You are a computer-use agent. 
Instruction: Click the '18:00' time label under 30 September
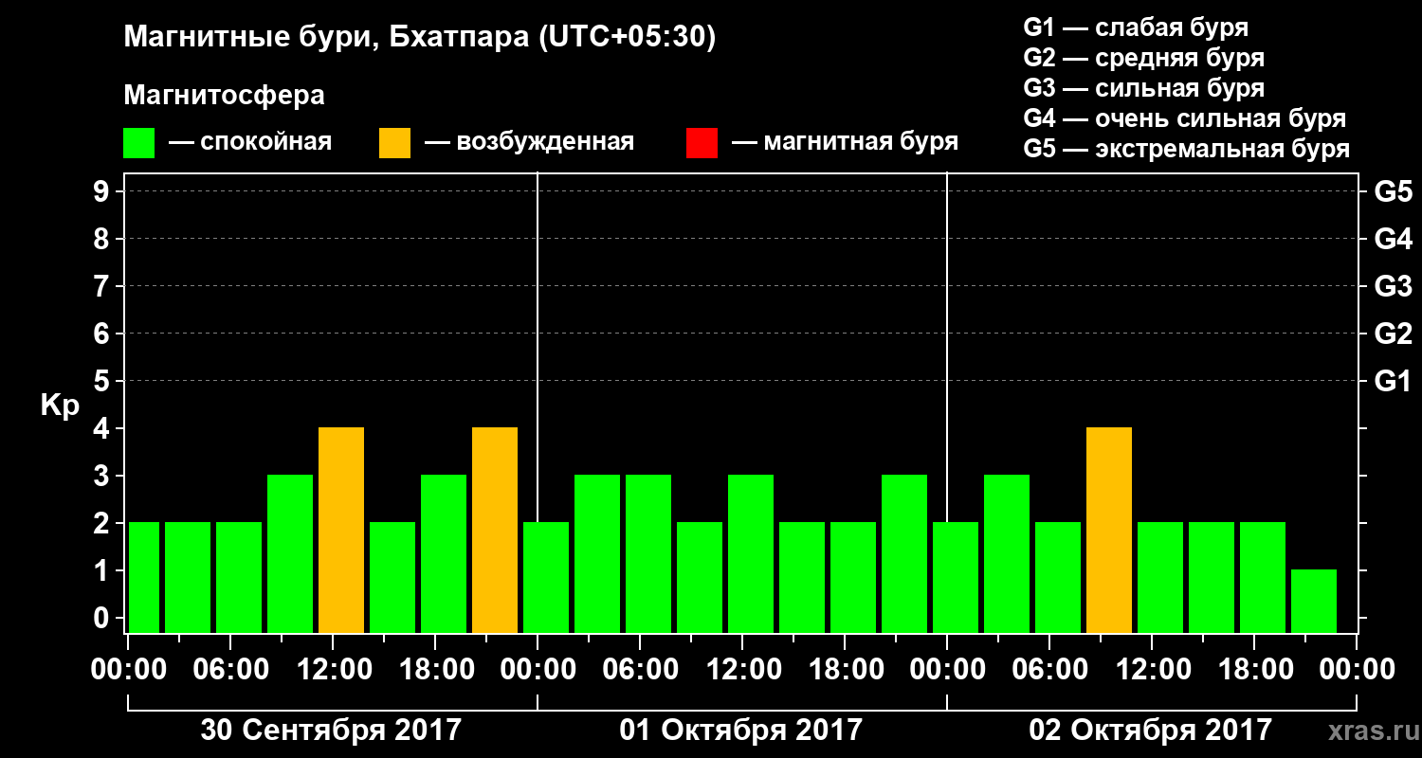[435, 669]
